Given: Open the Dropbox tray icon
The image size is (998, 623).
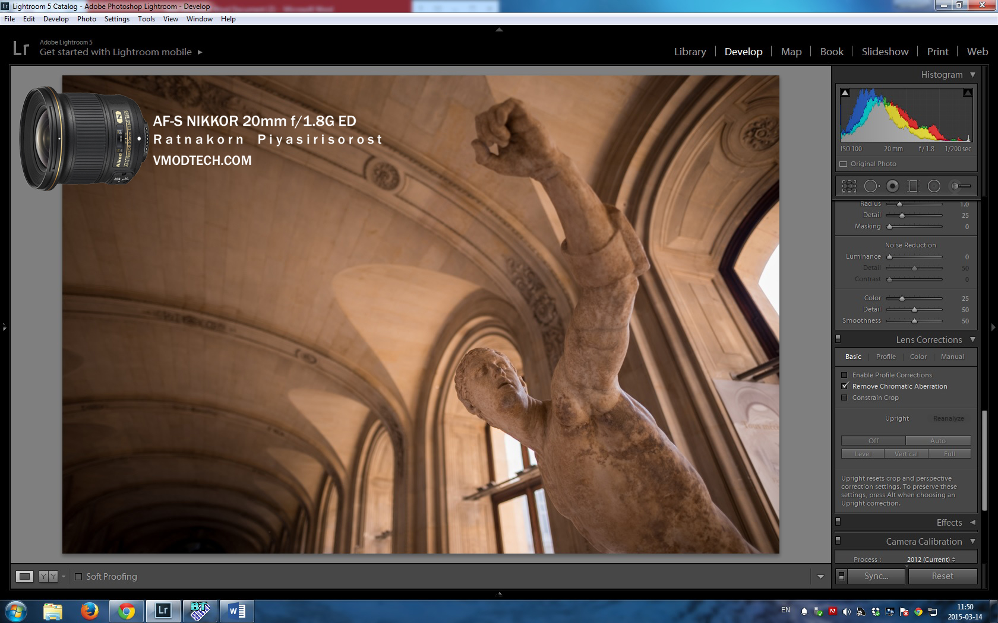Looking at the screenshot, I should coord(875,611).
